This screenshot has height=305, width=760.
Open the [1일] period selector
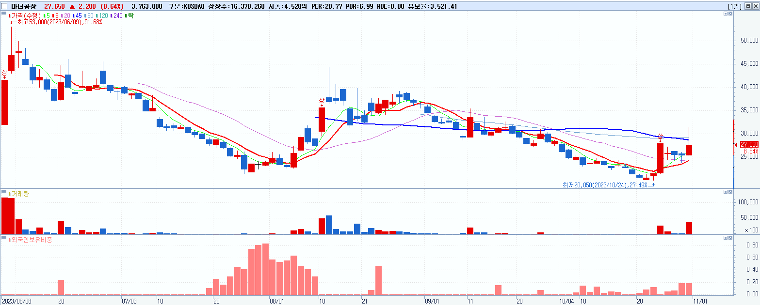coord(735,6)
